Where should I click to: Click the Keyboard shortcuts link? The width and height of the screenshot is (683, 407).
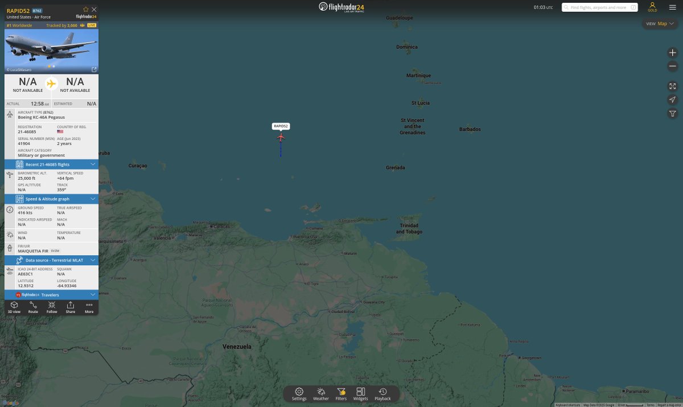point(567,405)
